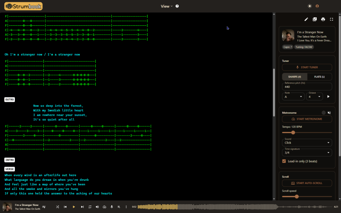Viewport: 341px width, 213px height.
Task: Click the microphone icon in player bar
Action: tap(112, 207)
